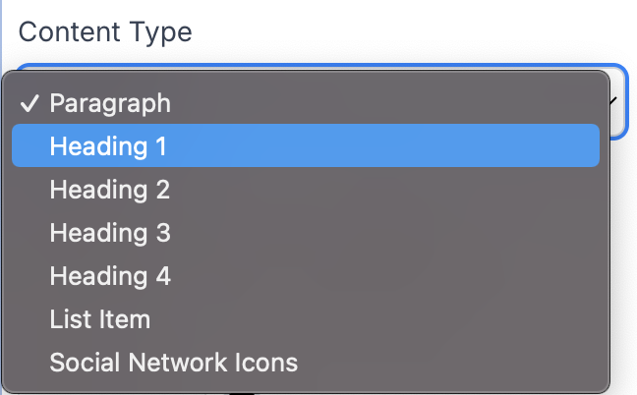The height and width of the screenshot is (395, 637).
Task: Pick Heading 2 content type
Action: point(110,190)
